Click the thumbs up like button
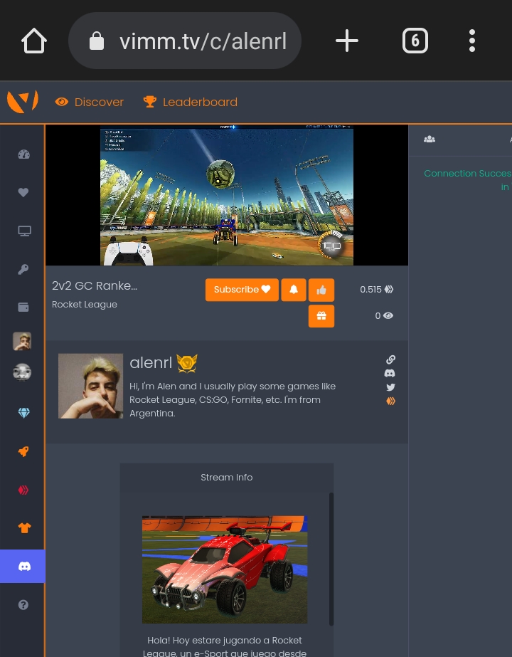 (x=321, y=290)
